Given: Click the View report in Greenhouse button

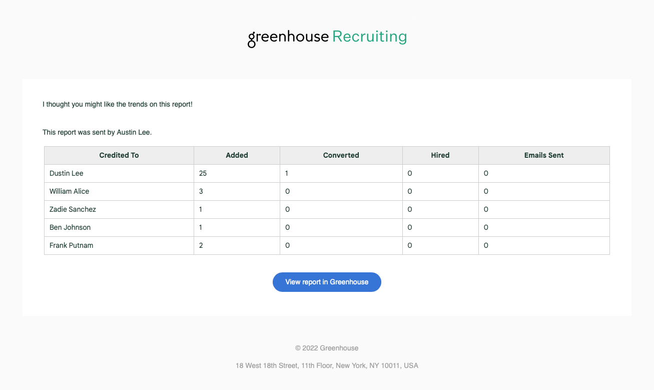Looking at the screenshot, I should [x=327, y=282].
